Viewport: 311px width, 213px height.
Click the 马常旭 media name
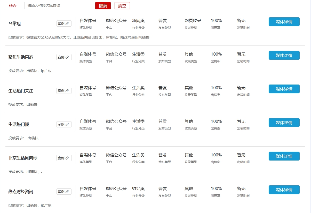[15, 24]
